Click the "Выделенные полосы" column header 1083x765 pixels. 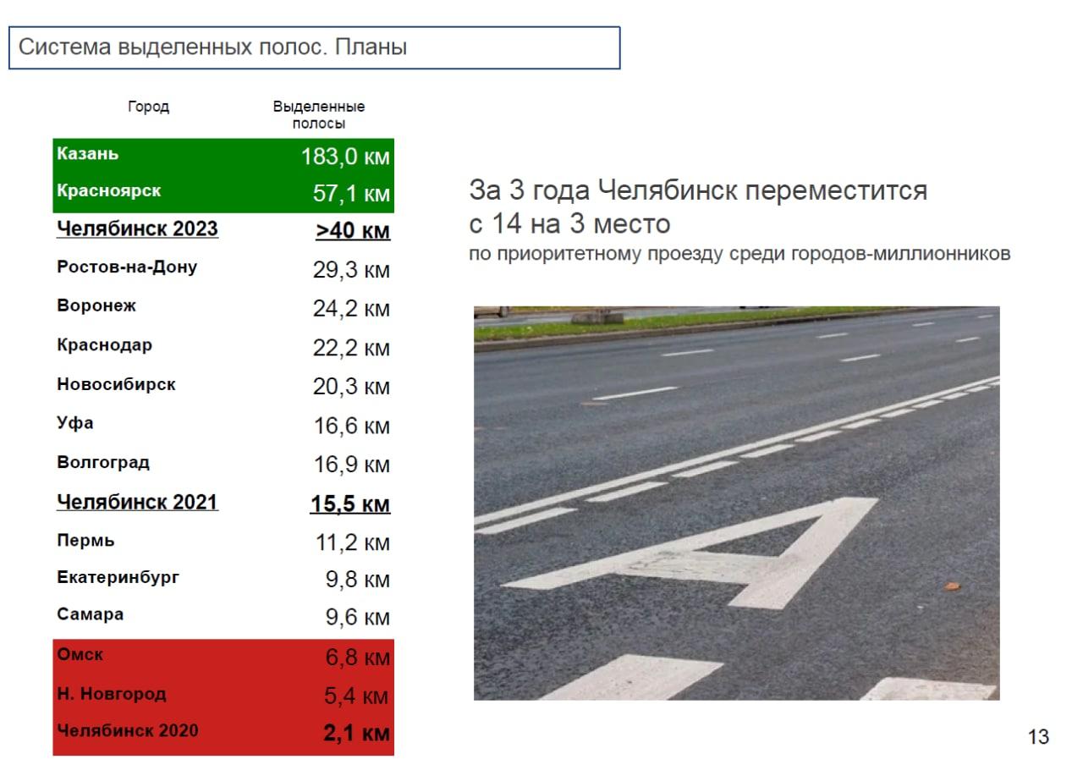(318, 115)
